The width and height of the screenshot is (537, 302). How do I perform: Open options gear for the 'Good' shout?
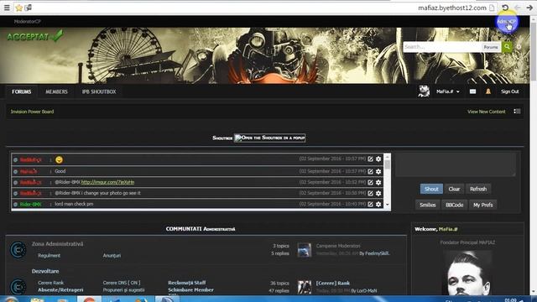point(378,171)
